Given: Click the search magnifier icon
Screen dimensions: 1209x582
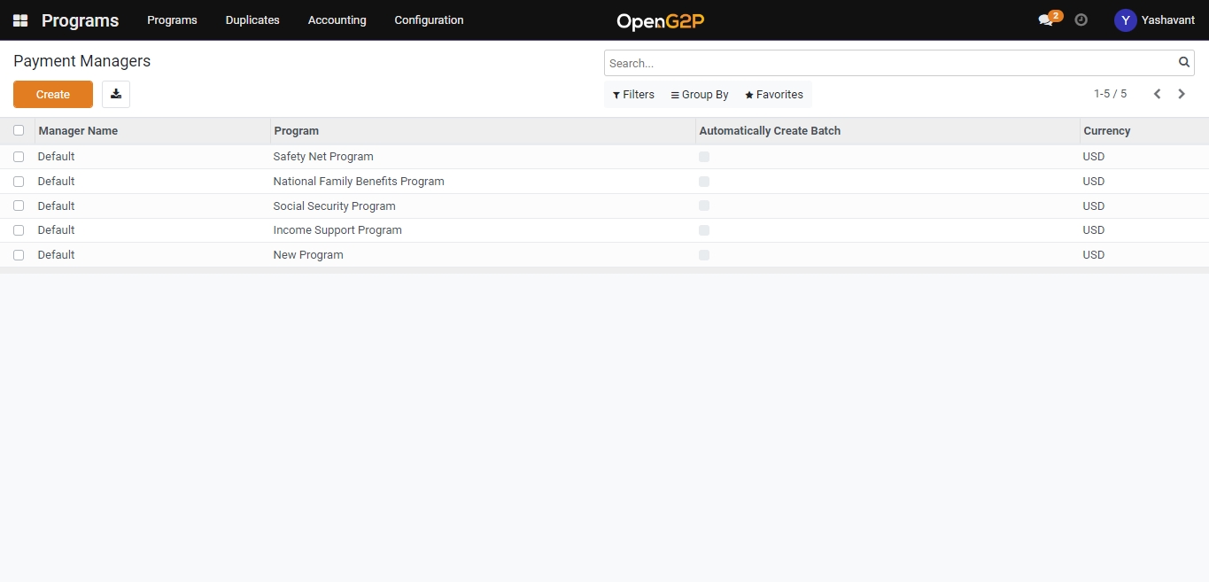Looking at the screenshot, I should pyautogui.click(x=1183, y=63).
